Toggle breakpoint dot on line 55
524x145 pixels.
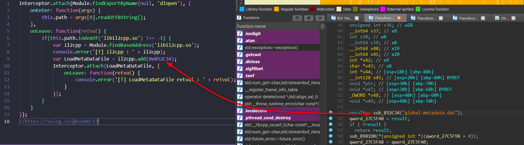point(331,118)
